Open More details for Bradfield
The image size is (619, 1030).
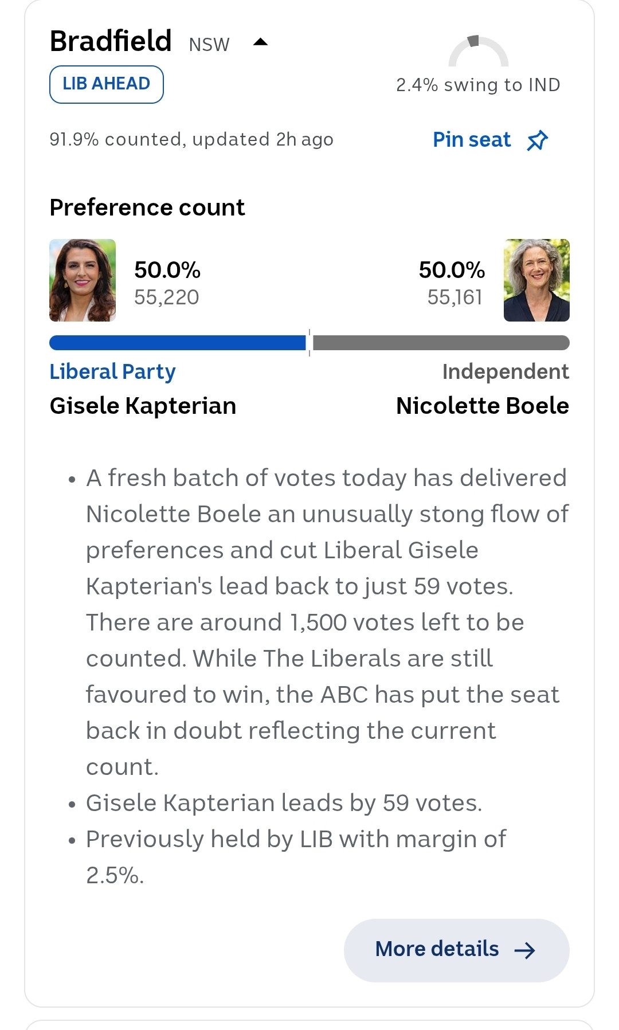[x=456, y=950]
